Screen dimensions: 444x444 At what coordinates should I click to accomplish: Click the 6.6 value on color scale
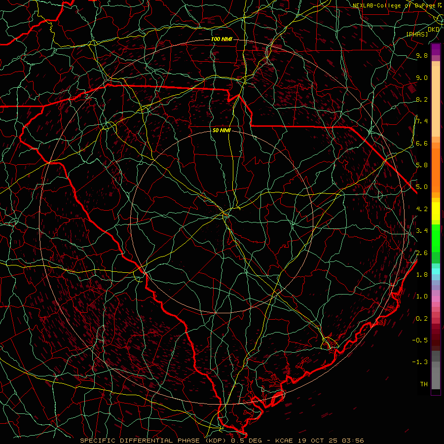point(422,143)
